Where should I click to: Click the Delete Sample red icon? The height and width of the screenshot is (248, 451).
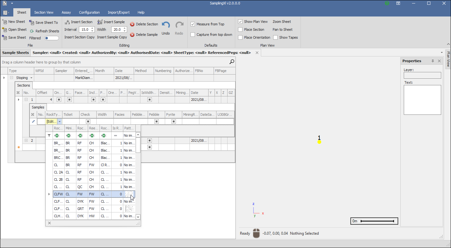pos(132,35)
